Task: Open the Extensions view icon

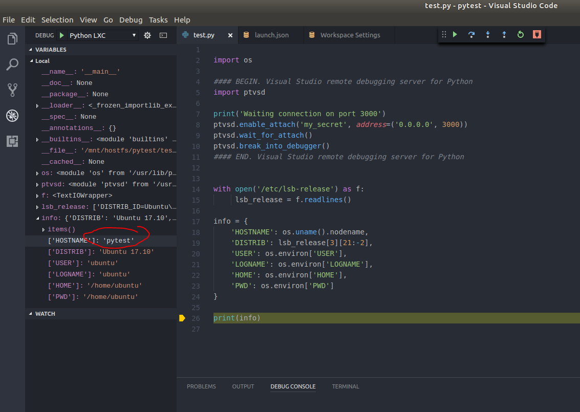Action: [x=12, y=141]
